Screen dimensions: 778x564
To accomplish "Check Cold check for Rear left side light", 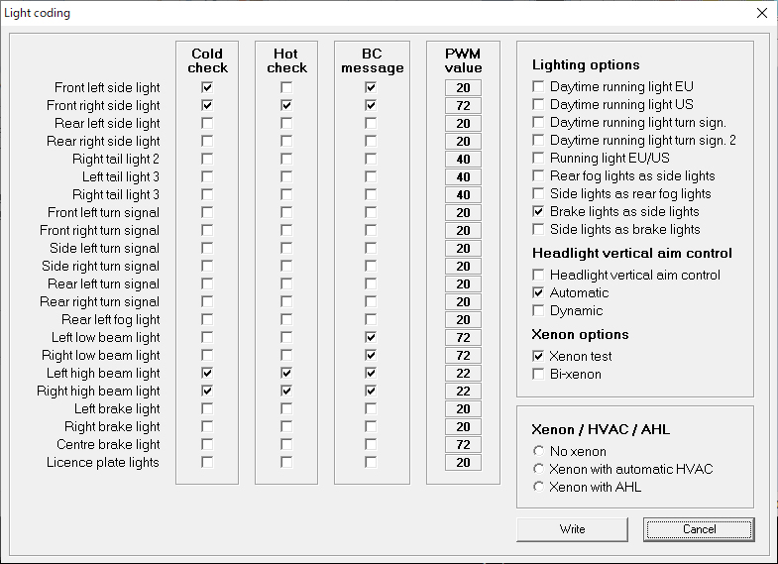I will click(207, 124).
